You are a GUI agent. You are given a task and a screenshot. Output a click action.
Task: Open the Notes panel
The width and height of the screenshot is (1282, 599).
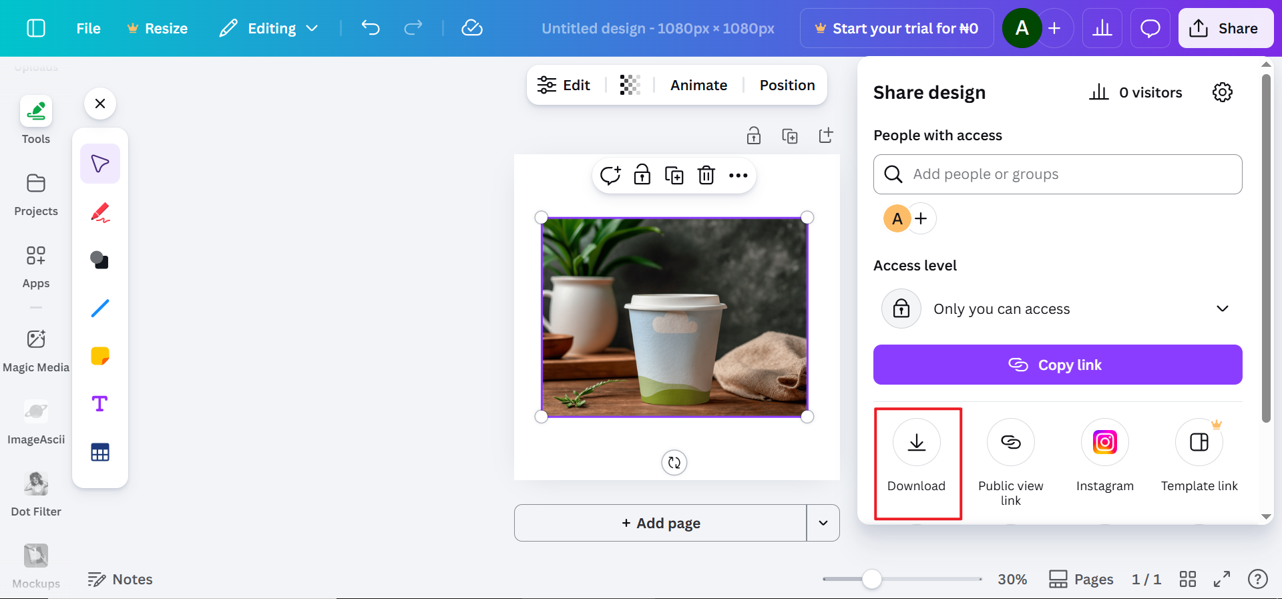[120, 579]
